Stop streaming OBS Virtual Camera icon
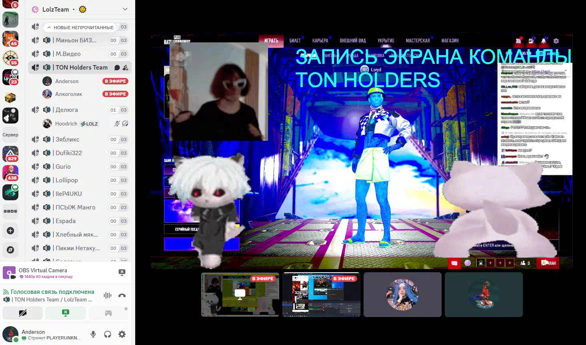This screenshot has width=586, height=345. (x=122, y=273)
